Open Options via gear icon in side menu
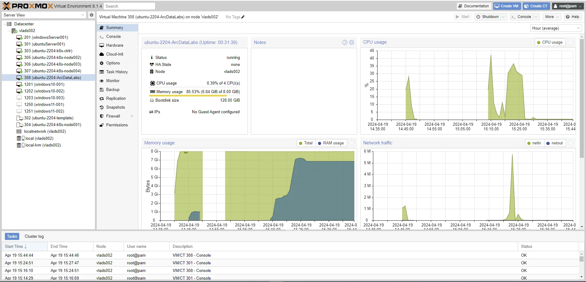Screen dimensions: 586x282 102,63
